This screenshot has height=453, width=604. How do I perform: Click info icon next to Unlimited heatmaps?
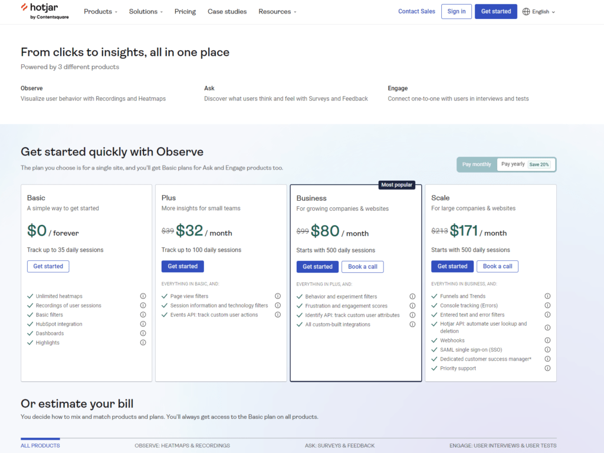143,296
